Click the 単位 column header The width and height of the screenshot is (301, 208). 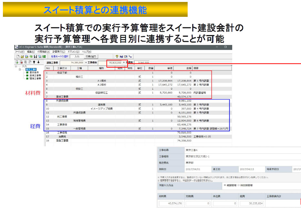[140, 68]
